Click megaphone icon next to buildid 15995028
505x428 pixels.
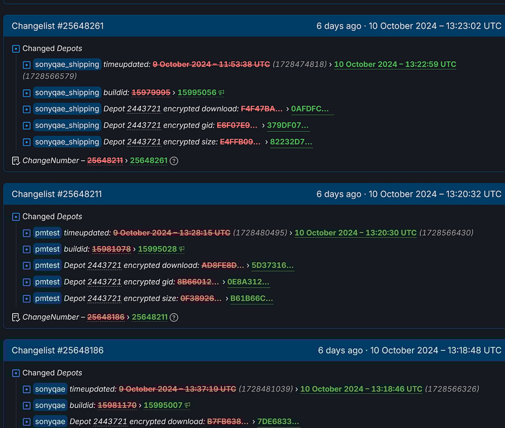(182, 249)
